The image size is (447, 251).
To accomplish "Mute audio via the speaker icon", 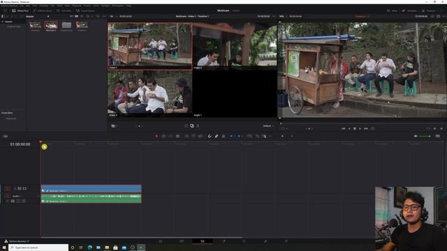I will 416,137.
